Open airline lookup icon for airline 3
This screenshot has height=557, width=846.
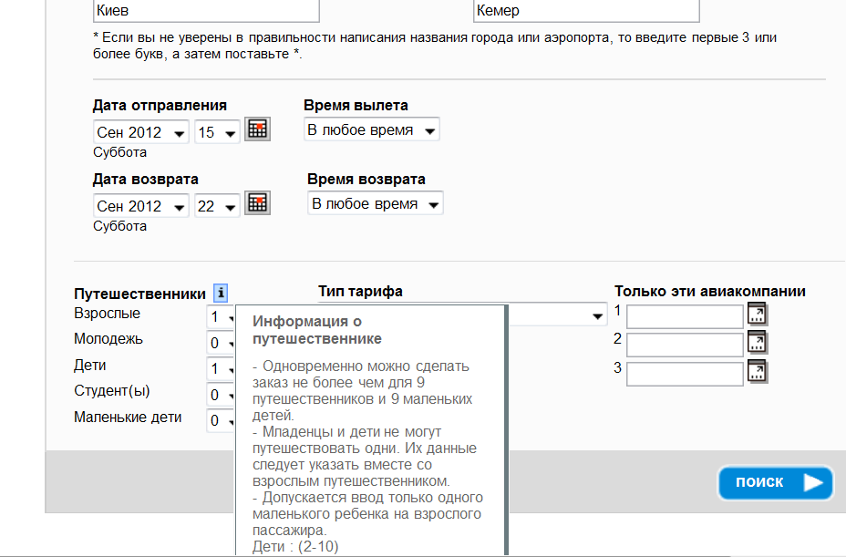(757, 372)
